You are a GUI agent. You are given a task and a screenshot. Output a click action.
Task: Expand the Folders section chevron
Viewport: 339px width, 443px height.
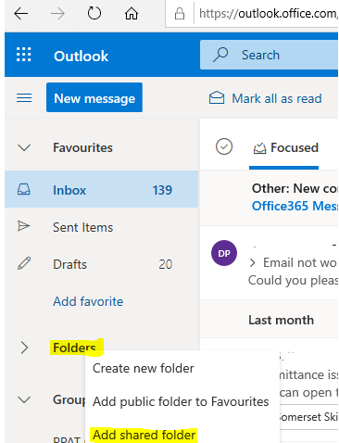(x=24, y=348)
